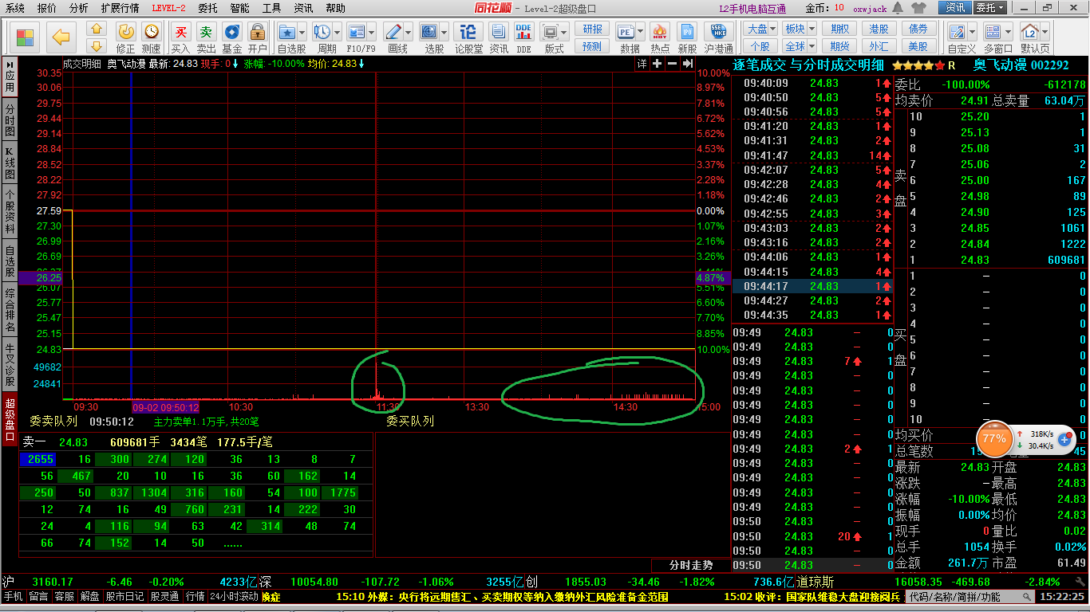Click the 港股 button
This screenshot has width=1090, height=612.
click(879, 29)
